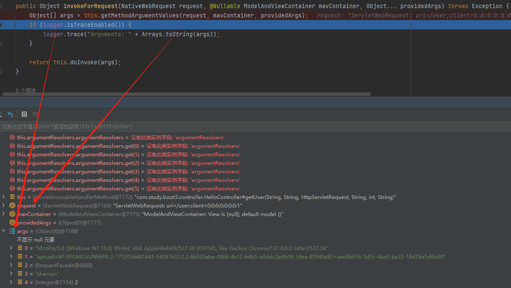
Task: Click the '不显示 null 元素' message
Action: pyautogui.click(x=36, y=240)
